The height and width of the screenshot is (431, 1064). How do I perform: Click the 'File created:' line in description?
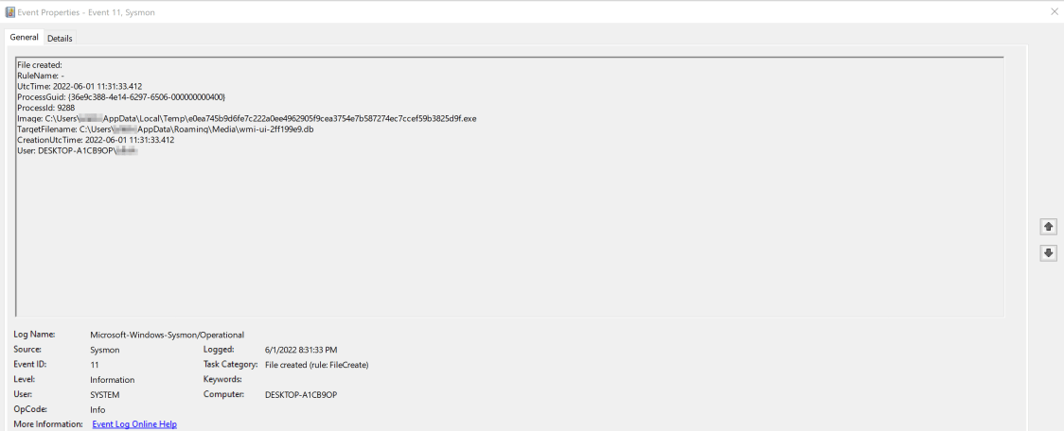pyautogui.click(x=40, y=64)
